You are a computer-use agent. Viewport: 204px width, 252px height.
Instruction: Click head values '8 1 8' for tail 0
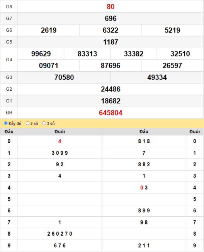click(144, 141)
